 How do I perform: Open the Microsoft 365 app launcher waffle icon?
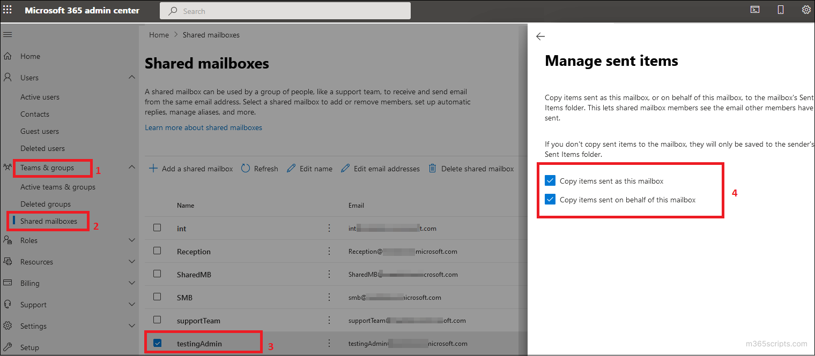(x=7, y=10)
